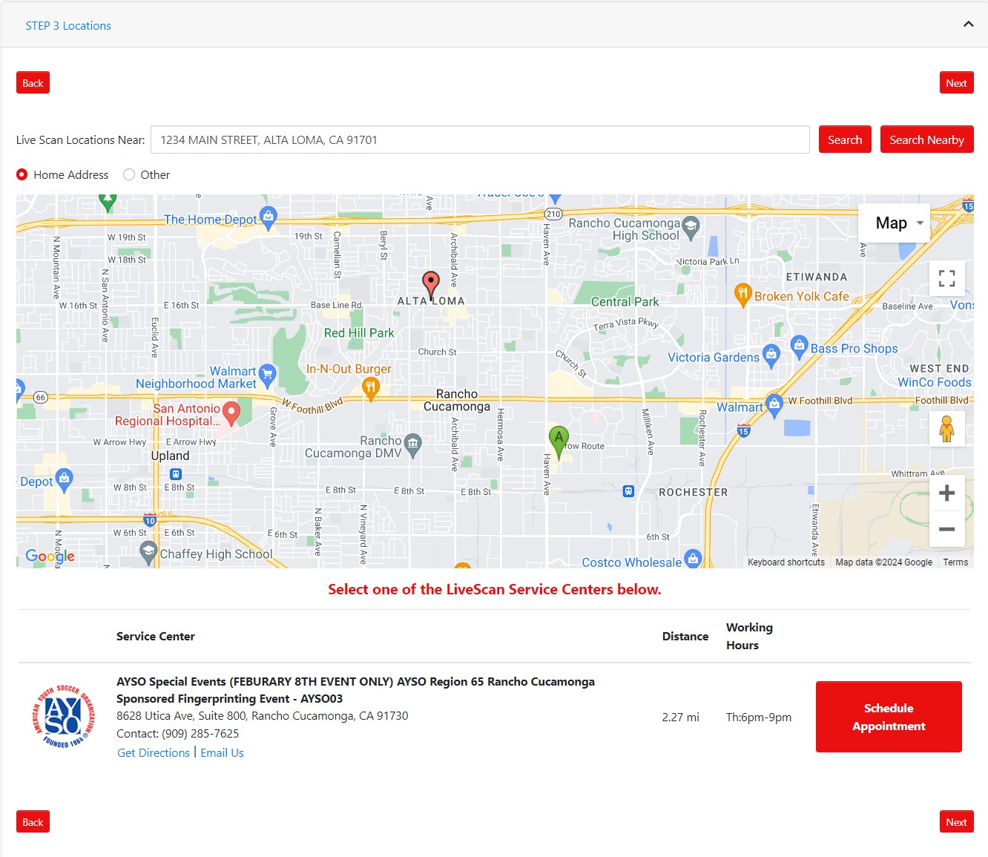This screenshot has width=988, height=857.
Task: Click the red Search button
Action: pos(845,139)
